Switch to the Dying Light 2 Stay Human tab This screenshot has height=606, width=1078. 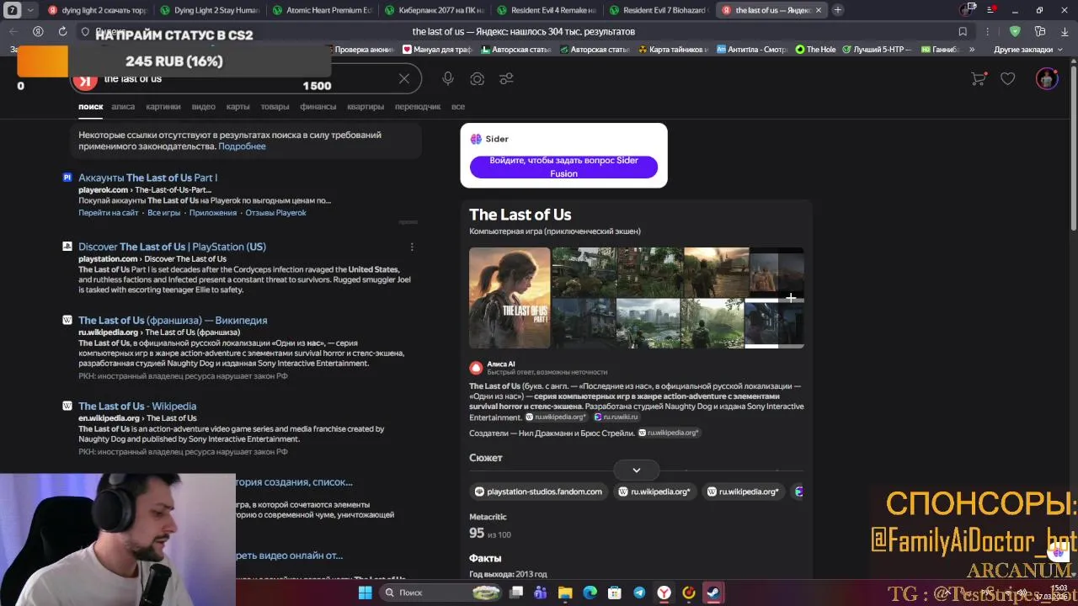click(211, 10)
